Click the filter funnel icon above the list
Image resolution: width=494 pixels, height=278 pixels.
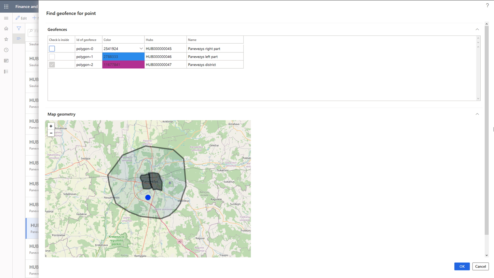[x=19, y=29]
